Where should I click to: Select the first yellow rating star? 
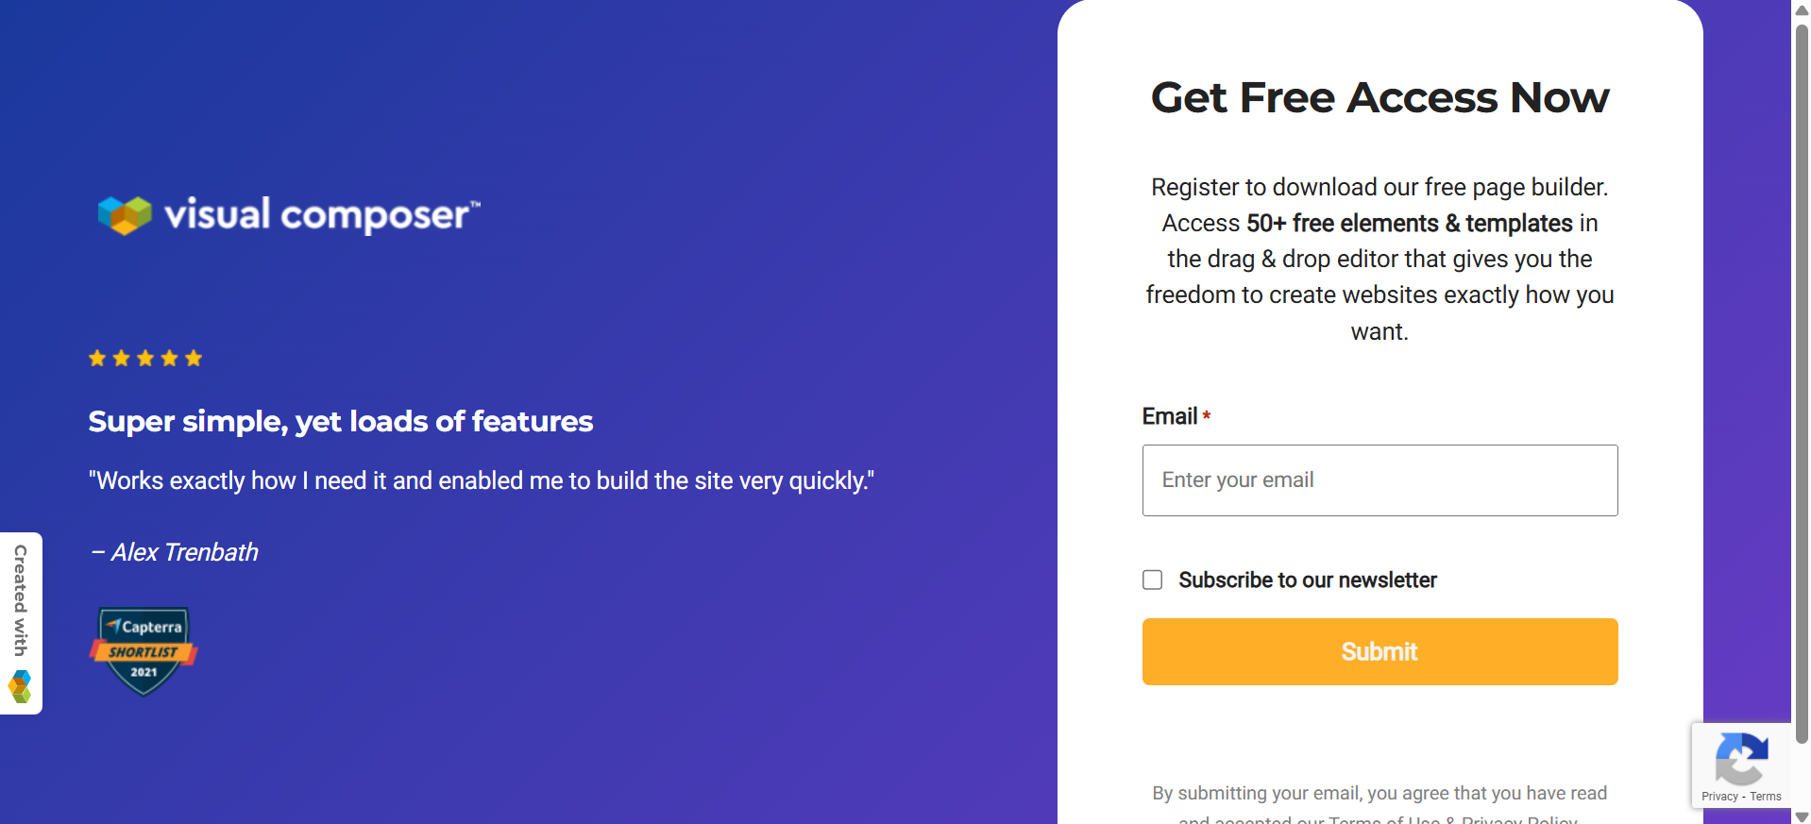(x=97, y=358)
